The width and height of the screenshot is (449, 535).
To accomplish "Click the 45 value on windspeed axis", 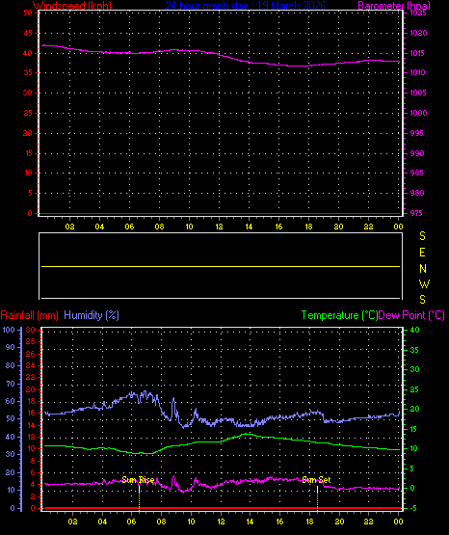I will tap(28, 33).
